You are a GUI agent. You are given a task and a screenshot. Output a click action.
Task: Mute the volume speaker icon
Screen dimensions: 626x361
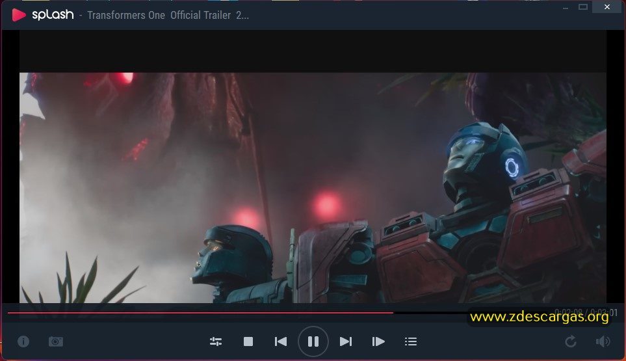pos(603,341)
